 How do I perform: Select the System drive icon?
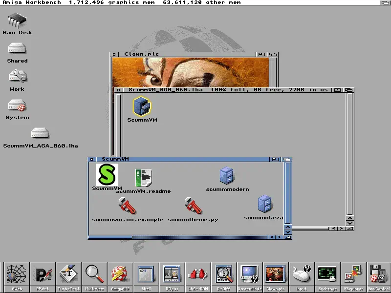point(17,105)
